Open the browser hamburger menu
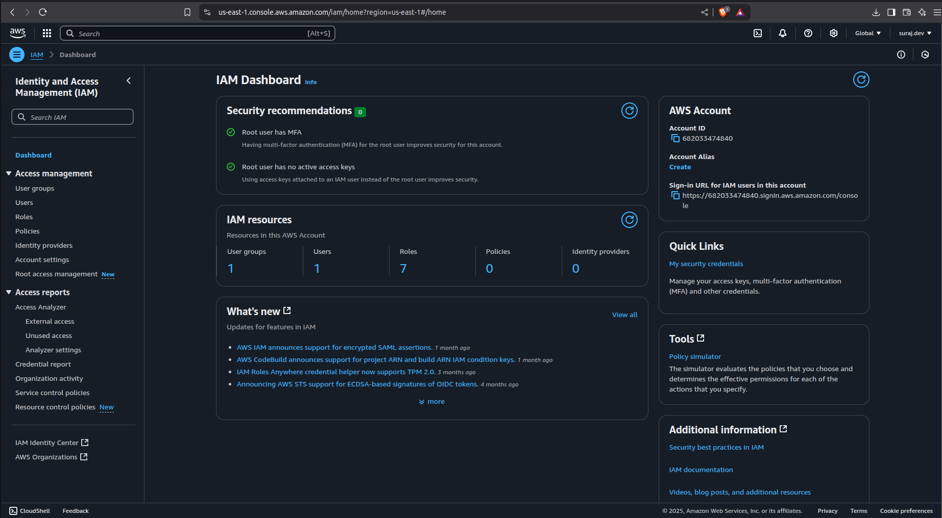The image size is (942, 518). click(937, 12)
